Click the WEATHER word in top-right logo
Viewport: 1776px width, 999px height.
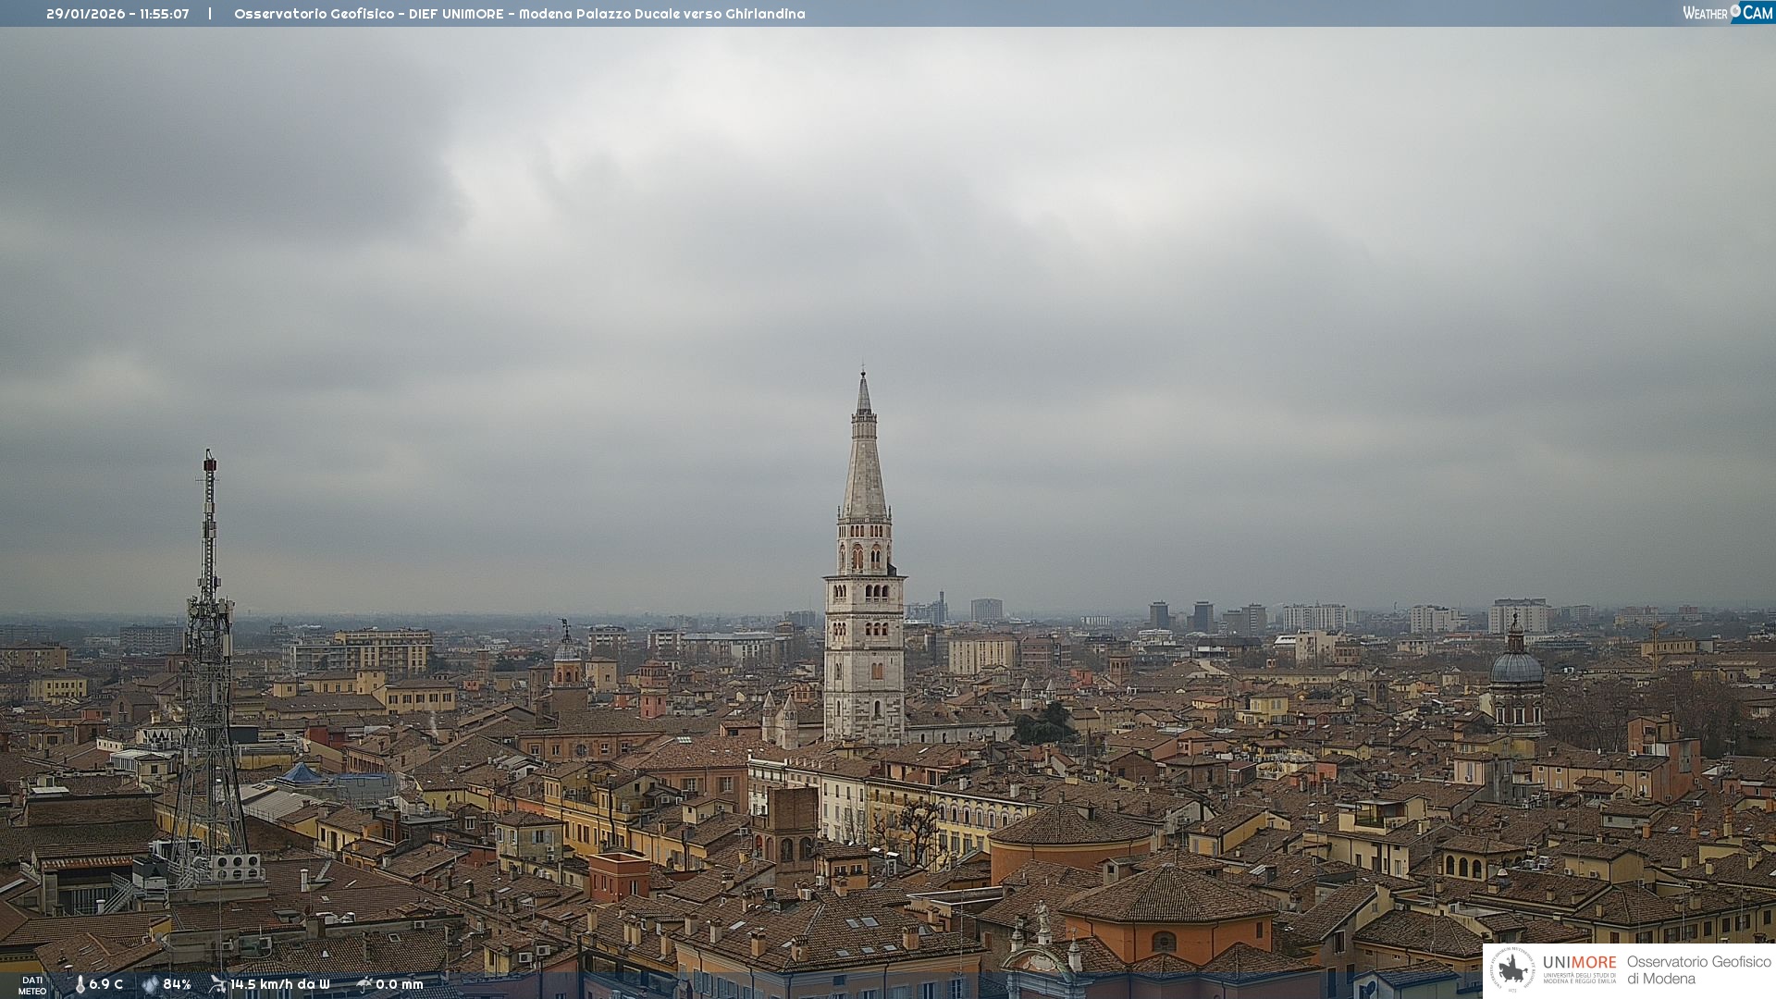click(x=1704, y=13)
